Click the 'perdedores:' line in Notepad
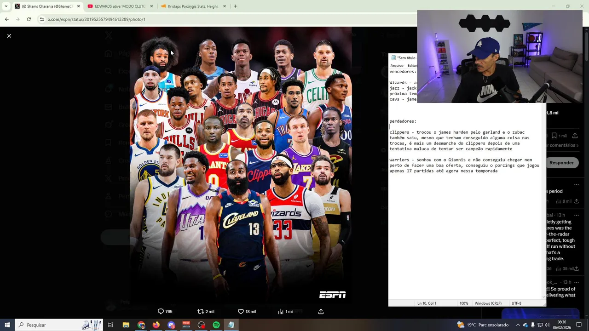Screen dimensions: 589x331 [x=403, y=121]
